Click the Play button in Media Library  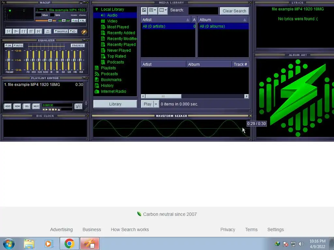click(147, 104)
